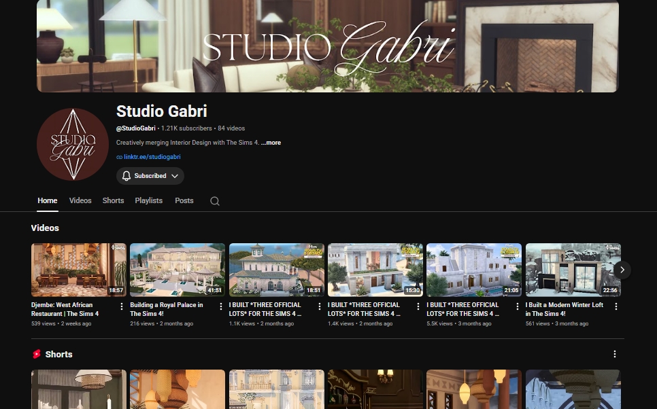Click the next arrow in Videos carousel
The height and width of the screenshot is (409, 657).
(x=622, y=270)
